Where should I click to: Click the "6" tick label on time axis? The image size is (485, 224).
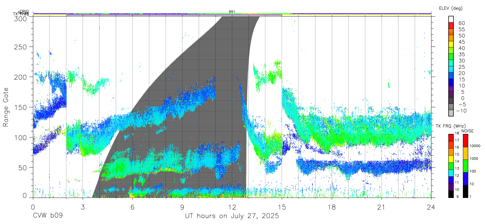point(132,207)
